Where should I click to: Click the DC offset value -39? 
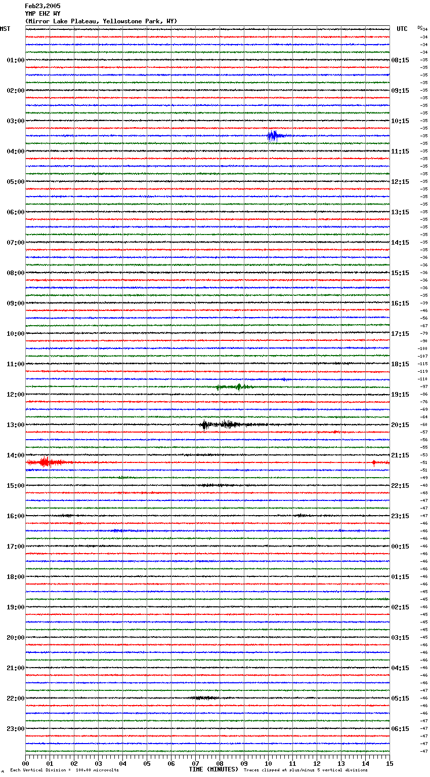point(424,303)
